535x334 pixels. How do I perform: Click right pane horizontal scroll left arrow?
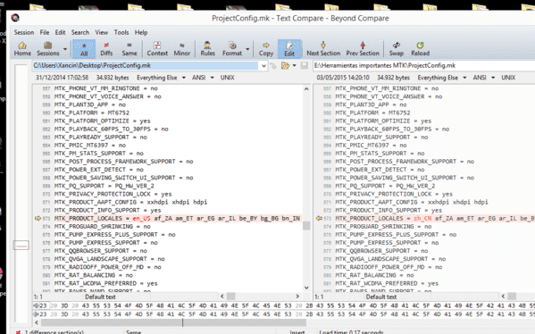point(503,296)
